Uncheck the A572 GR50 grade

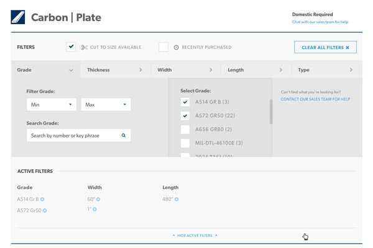point(185,116)
